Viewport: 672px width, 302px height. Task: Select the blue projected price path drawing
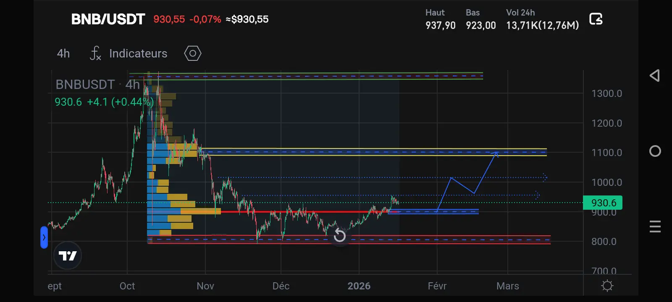click(467, 181)
